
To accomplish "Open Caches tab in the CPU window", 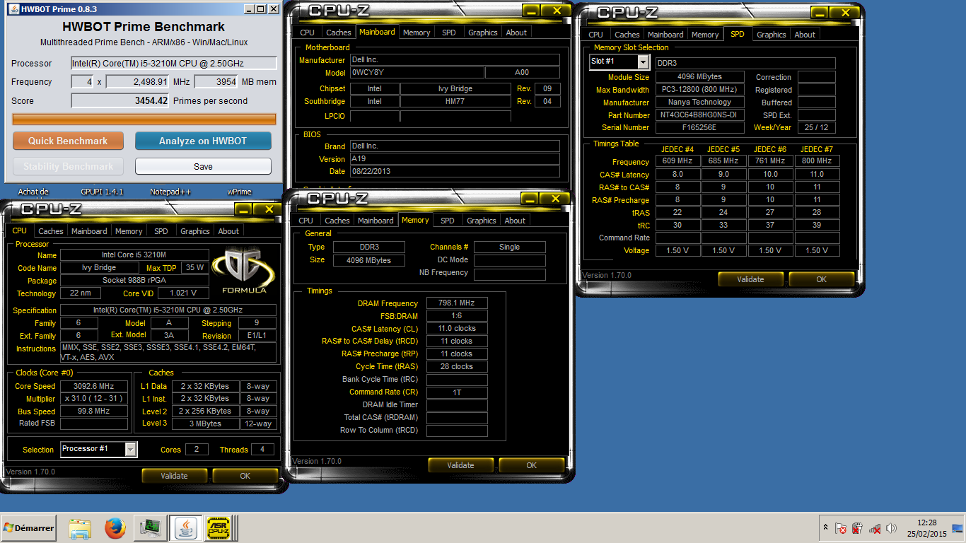I will 51,231.
